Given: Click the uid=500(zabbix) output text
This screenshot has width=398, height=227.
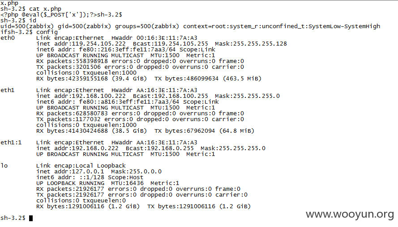Looking at the screenshot, I should pos(27,26).
